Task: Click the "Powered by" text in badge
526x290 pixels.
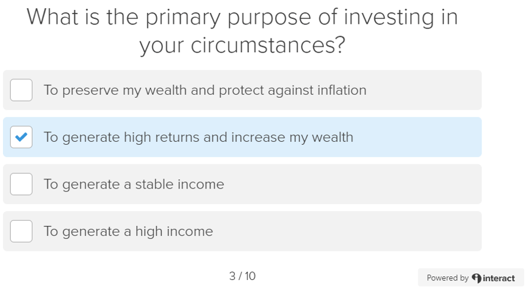Action: click(x=447, y=278)
